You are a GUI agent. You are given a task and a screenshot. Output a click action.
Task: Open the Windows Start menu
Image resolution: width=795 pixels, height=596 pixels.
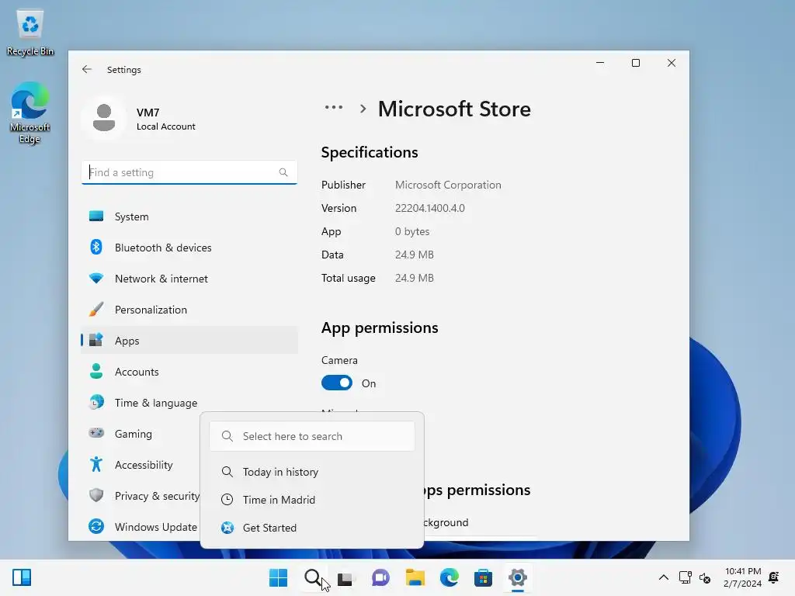coord(278,577)
